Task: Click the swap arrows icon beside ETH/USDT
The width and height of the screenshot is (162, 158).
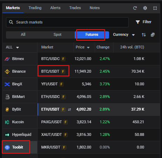Action: pos(69,110)
